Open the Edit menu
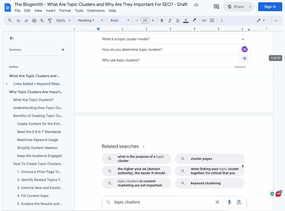This screenshot has height=211, width=285. click(x=27, y=10)
